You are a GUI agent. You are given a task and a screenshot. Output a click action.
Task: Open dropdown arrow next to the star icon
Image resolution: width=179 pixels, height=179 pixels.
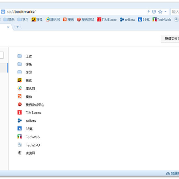point(165,12)
